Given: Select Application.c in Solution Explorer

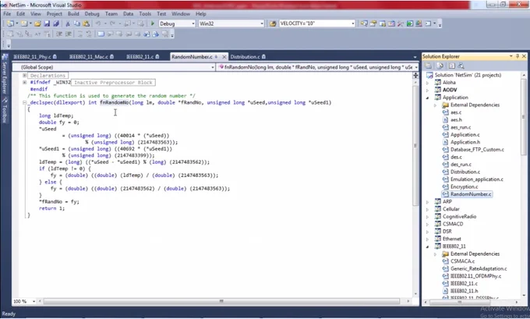Looking at the screenshot, I should point(465,135).
